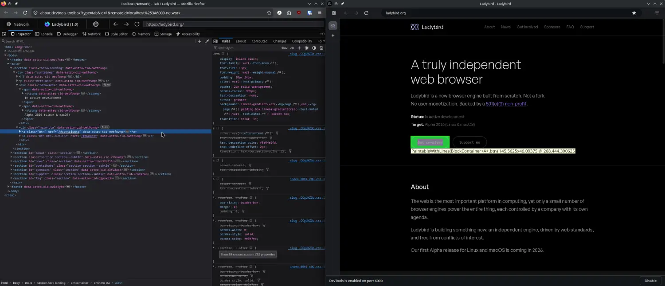Collapse the div class="hero-cta" node
Screen dimensions: 665x286
click(17, 127)
